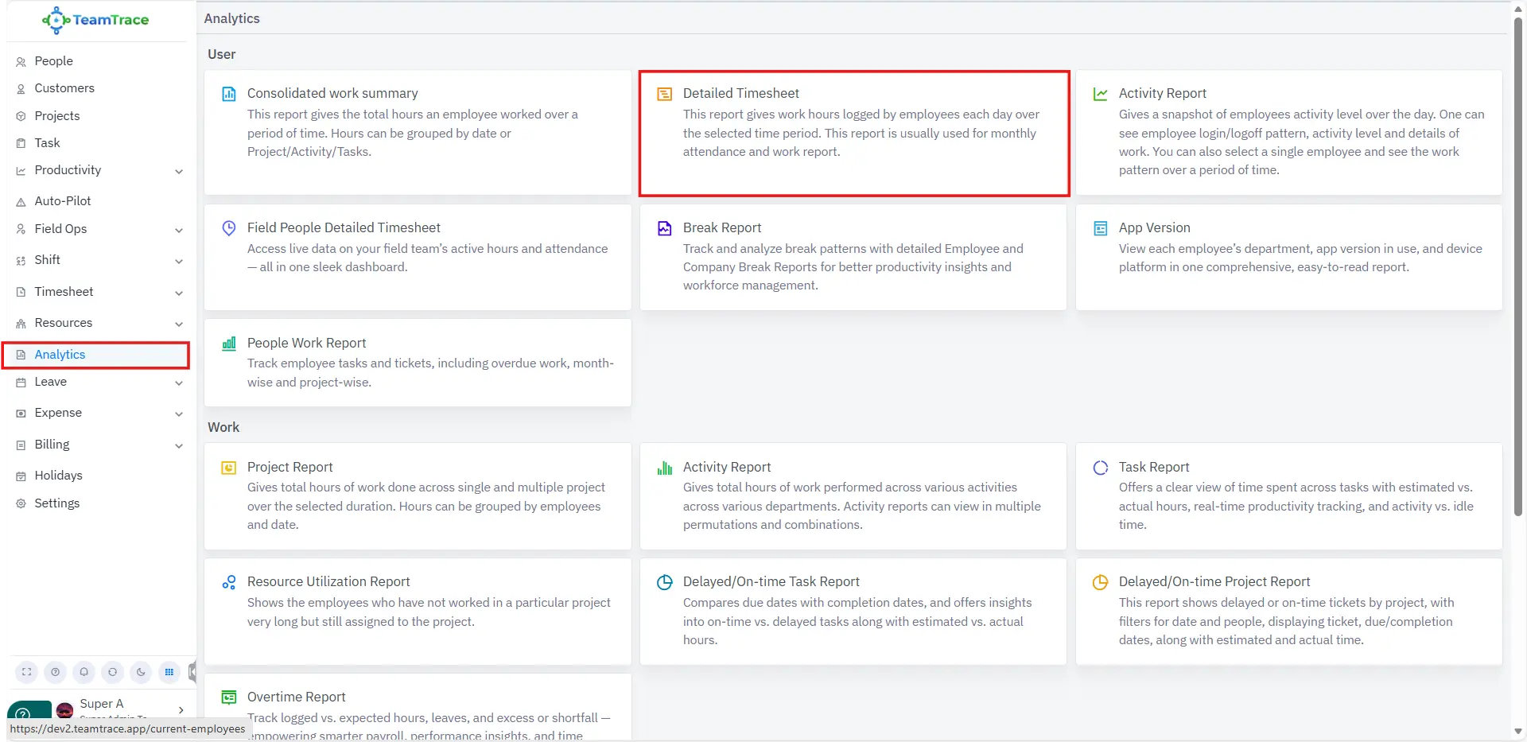Click the People Work Report bar chart icon
Viewport: 1527px width, 742px height.
coord(229,344)
